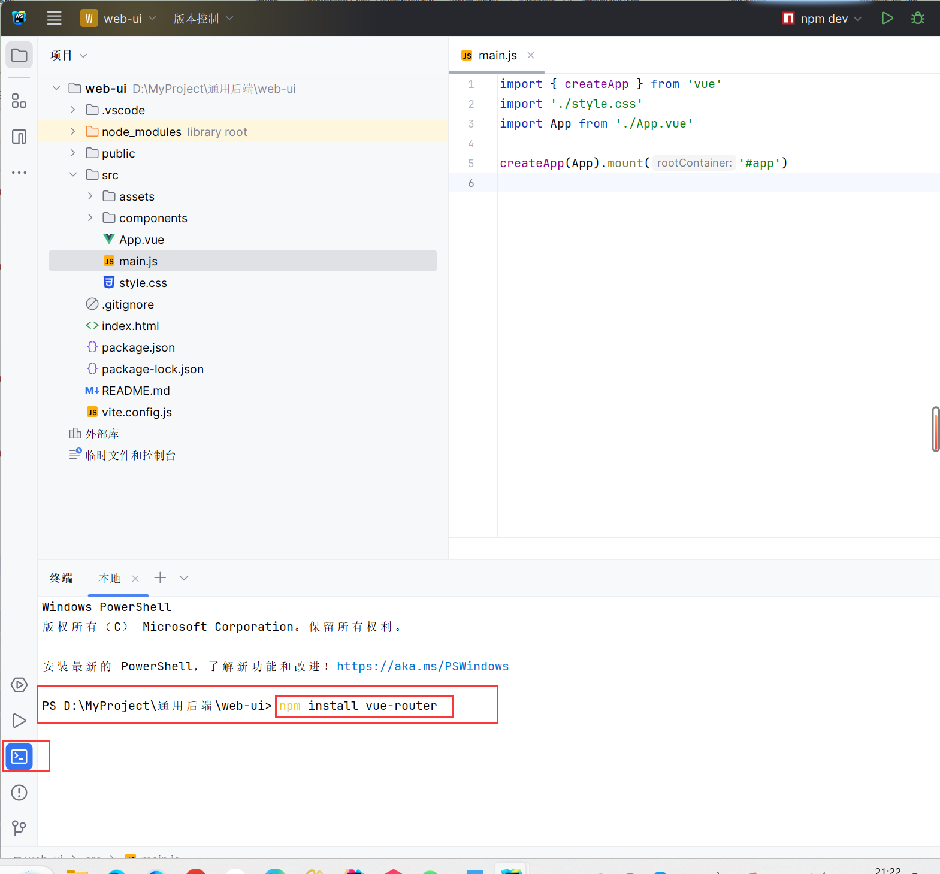Place cursor on editor line 6

(718, 183)
